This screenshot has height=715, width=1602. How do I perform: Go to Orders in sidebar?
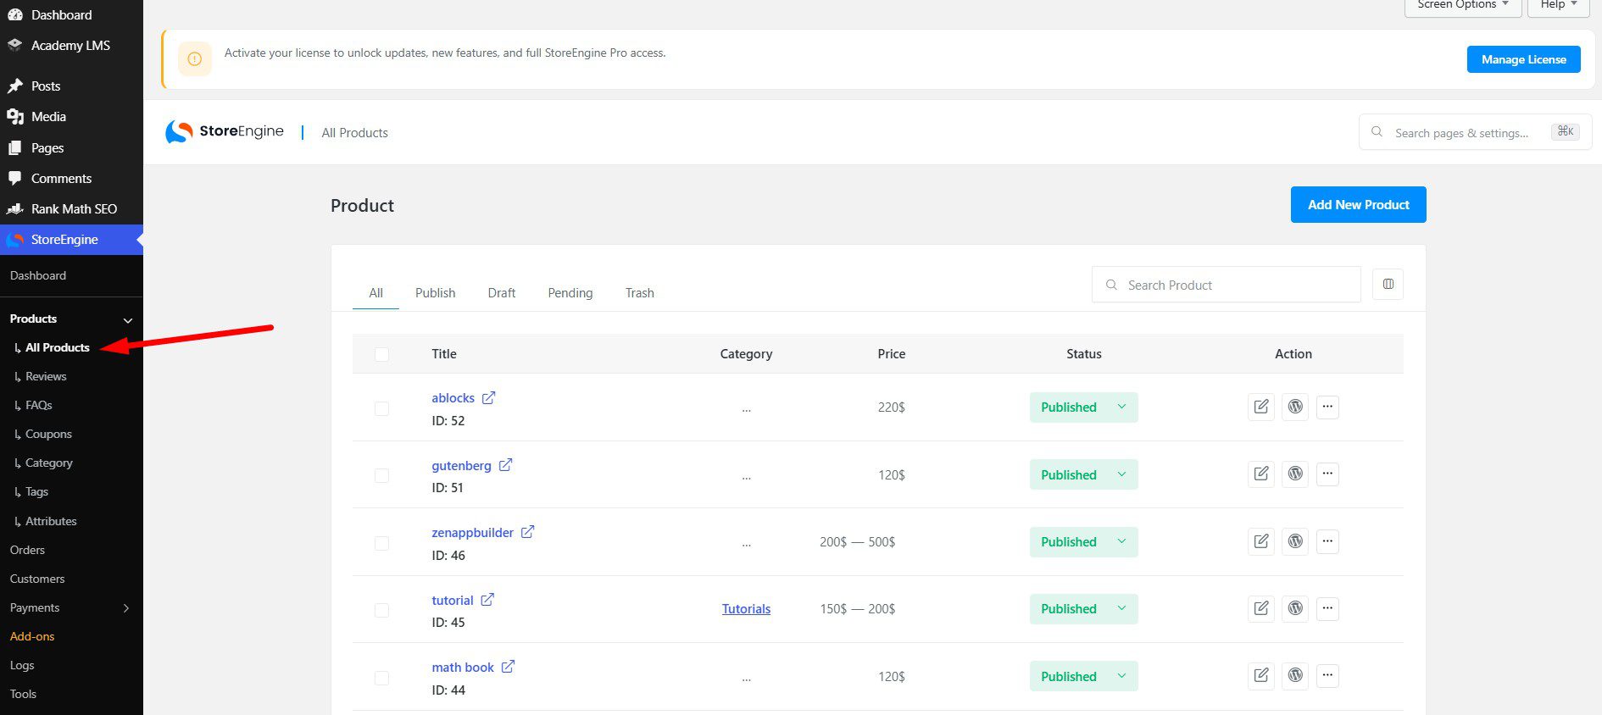pyautogui.click(x=27, y=550)
